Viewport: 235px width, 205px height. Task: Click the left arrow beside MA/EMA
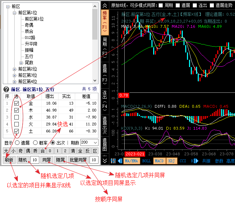[x=120, y=161]
